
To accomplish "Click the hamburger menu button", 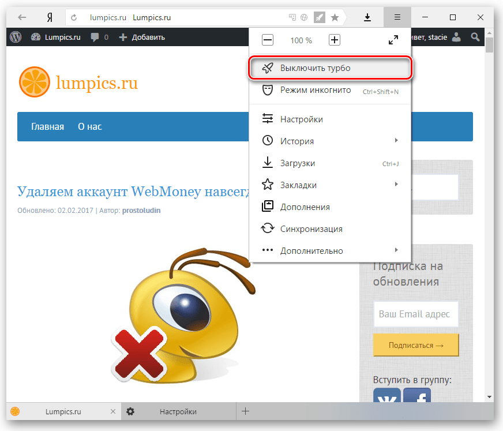I will [x=397, y=17].
